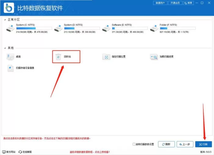Click the F: drive usage bar
Viewport: 214px width, 155px height.
[178, 28]
